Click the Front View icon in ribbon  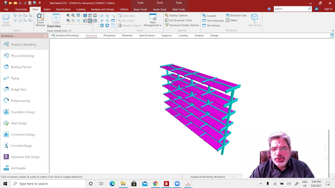point(90,21)
